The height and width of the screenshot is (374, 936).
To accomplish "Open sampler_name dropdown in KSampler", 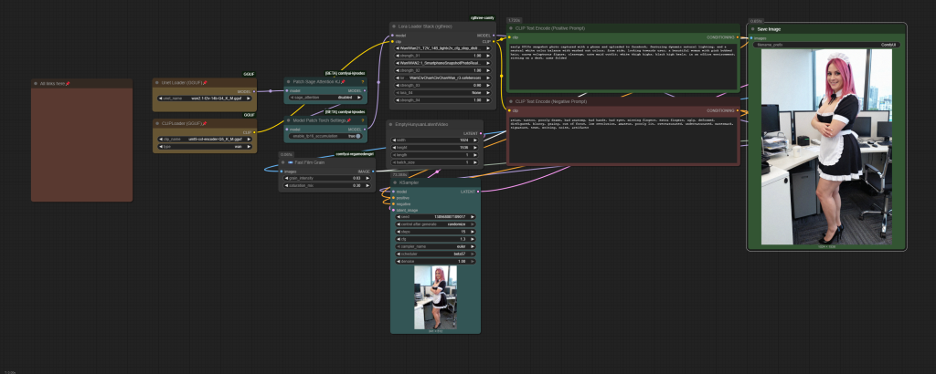I will pos(437,246).
